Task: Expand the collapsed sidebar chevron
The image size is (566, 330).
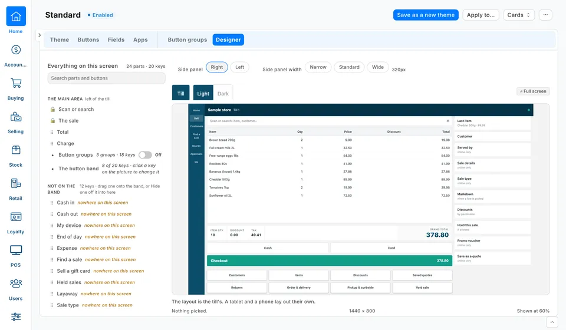Action: click(x=40, y=35)
